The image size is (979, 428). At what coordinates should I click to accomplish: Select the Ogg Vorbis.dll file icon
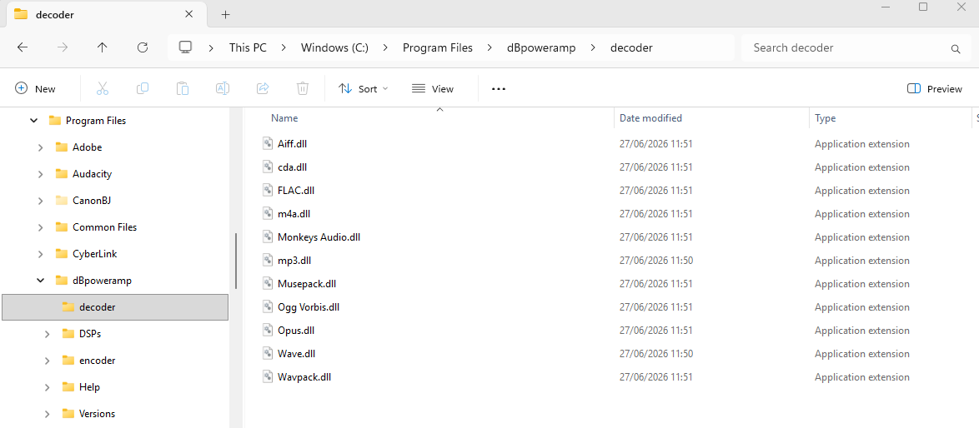(x=268, y=307)
